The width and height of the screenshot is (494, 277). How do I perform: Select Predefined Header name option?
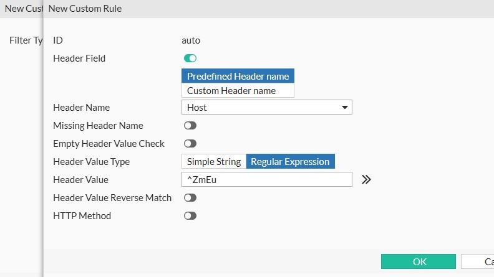coord(238,76)
